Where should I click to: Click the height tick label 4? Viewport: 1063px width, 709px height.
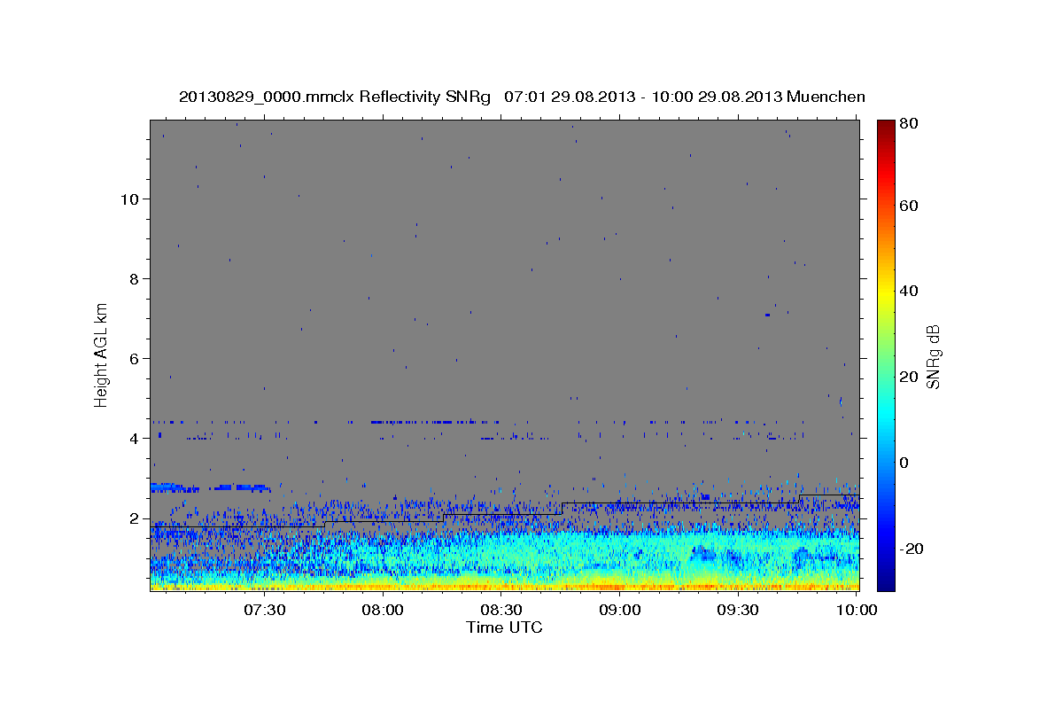[133, 438]
